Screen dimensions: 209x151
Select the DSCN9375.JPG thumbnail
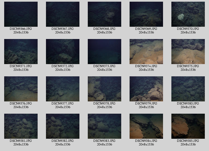point(188,52)
